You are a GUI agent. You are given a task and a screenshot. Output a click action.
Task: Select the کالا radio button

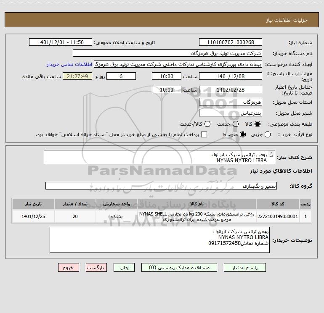258,124
